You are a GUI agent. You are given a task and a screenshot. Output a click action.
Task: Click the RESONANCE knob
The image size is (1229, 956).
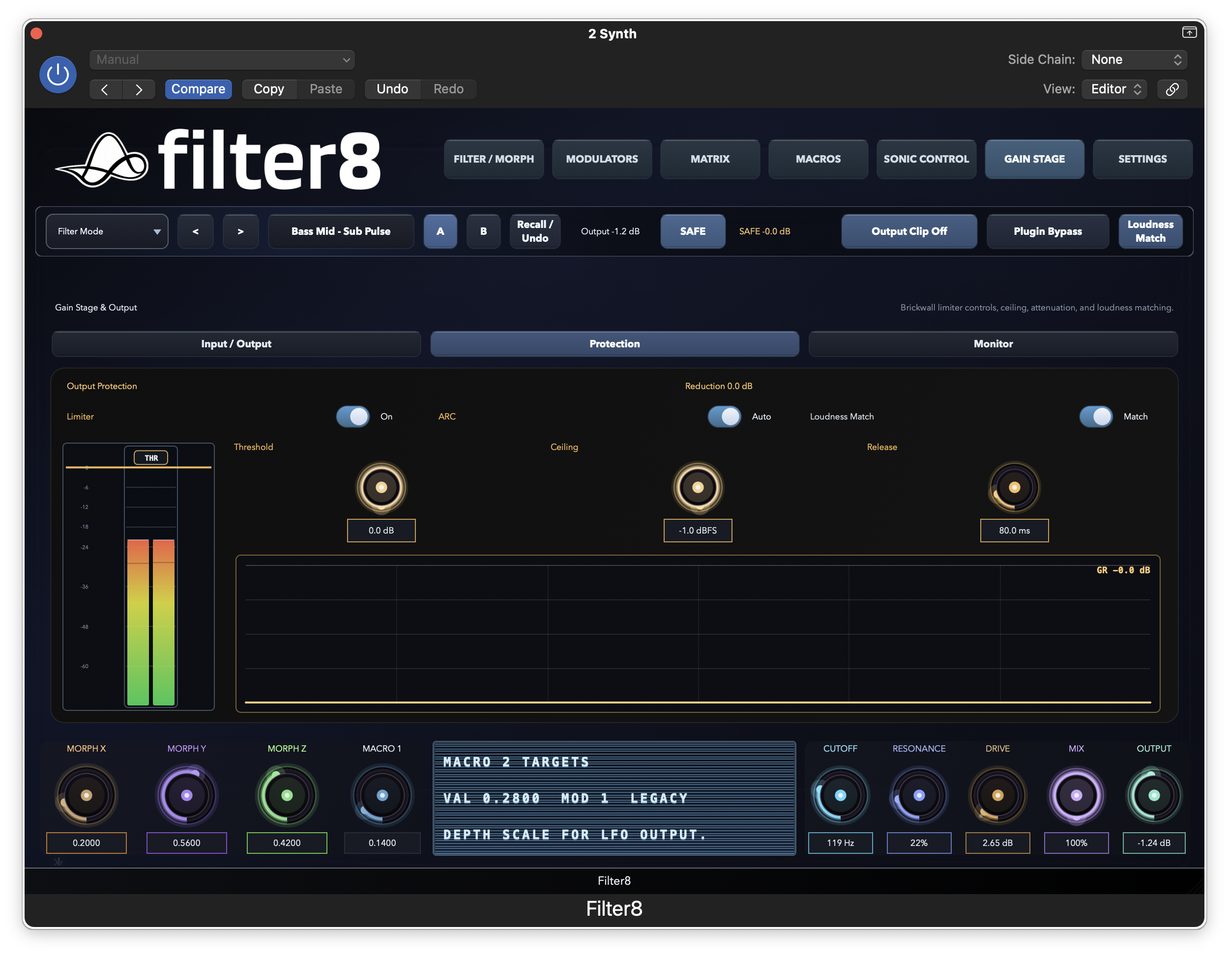919,795
